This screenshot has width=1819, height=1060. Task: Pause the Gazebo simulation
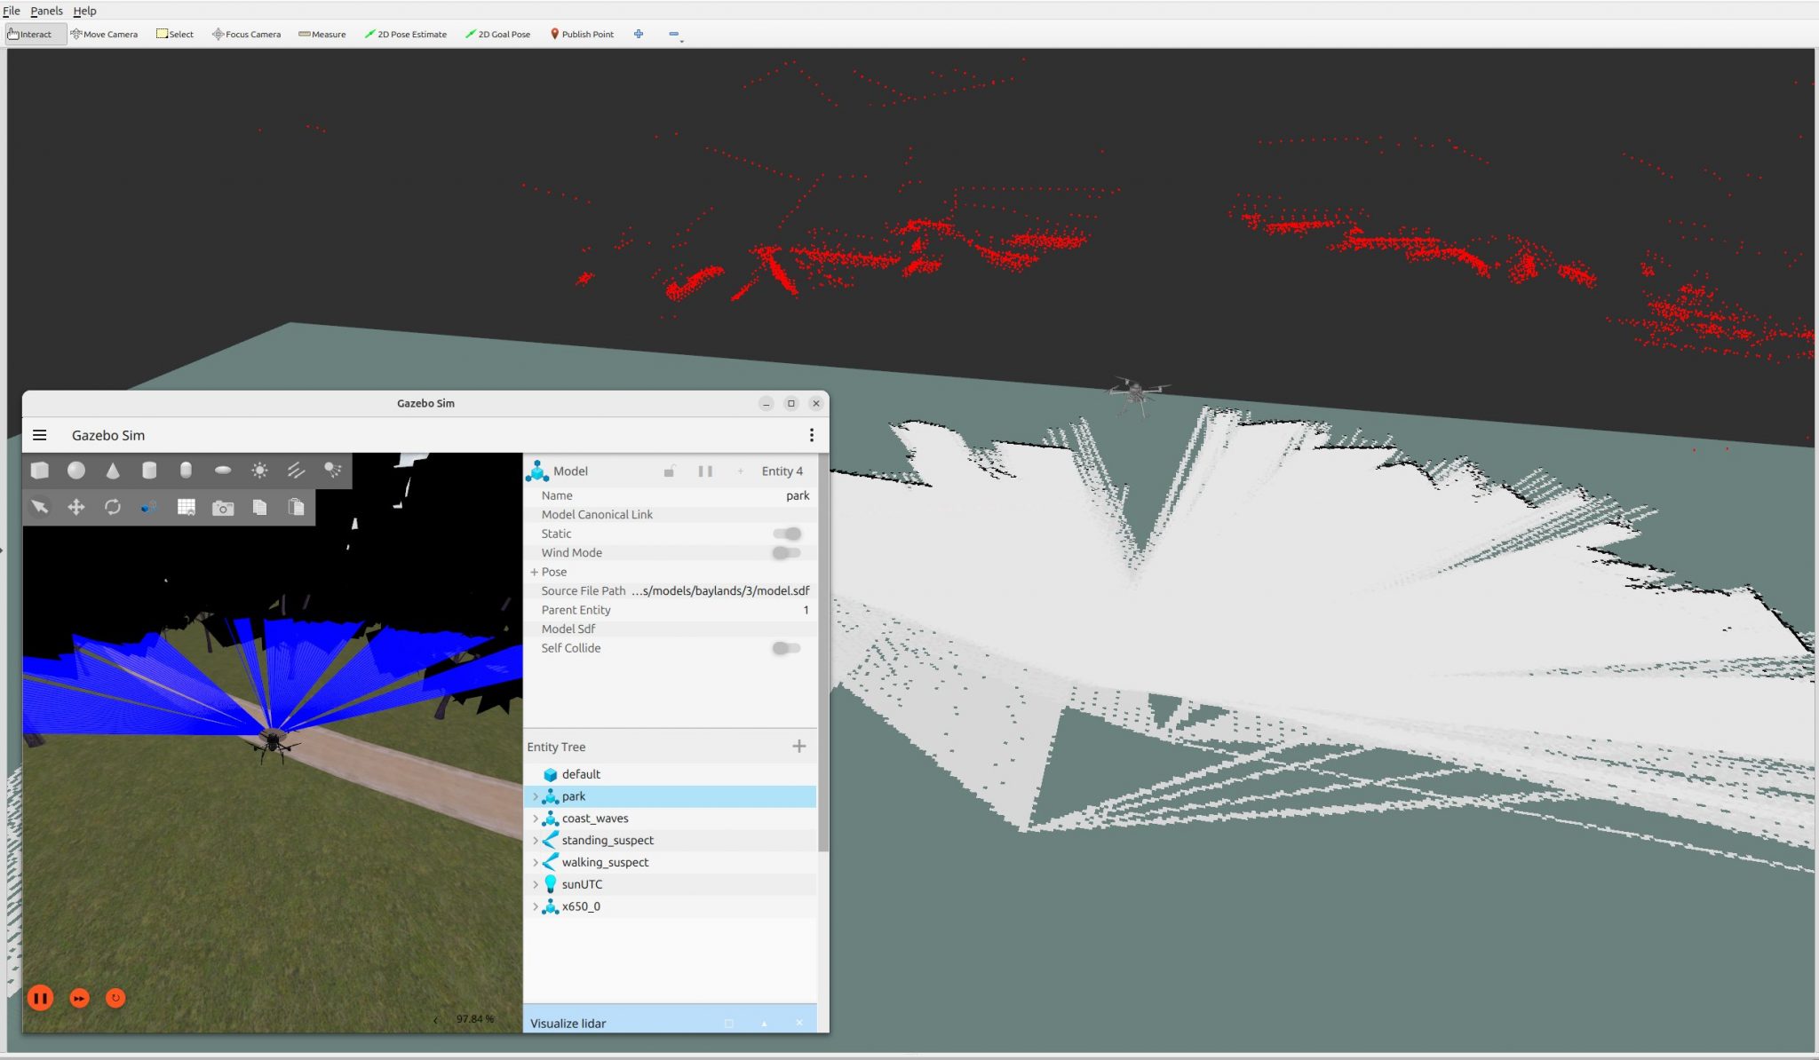[40, 998]
